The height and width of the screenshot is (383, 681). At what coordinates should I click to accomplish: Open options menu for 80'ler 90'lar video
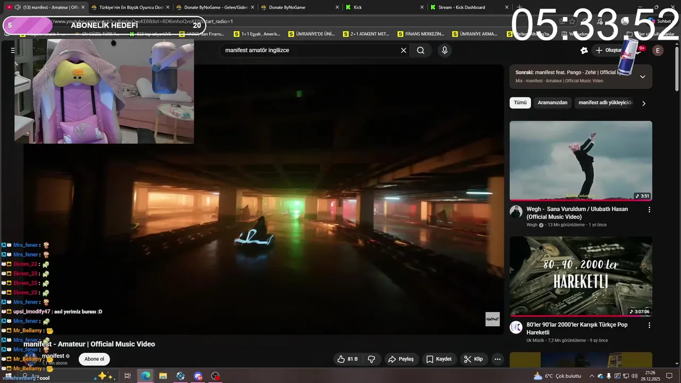(x=649, y=325)
